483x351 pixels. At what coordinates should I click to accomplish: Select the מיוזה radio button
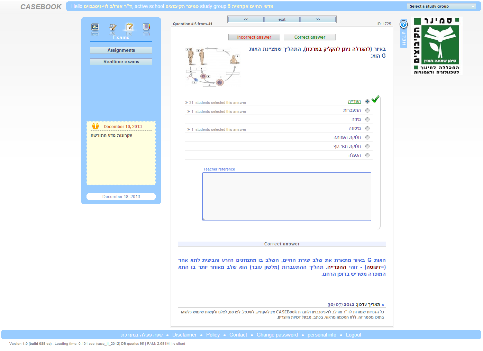(x=367, y=119)
